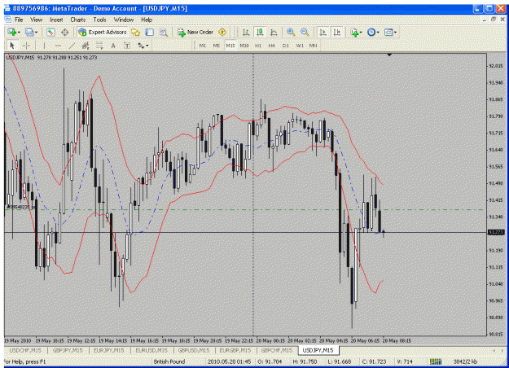Screen dimensions: 509x368
Task: Zoom out of the chart
Action: pyautogui.click(x=305, y=32)
